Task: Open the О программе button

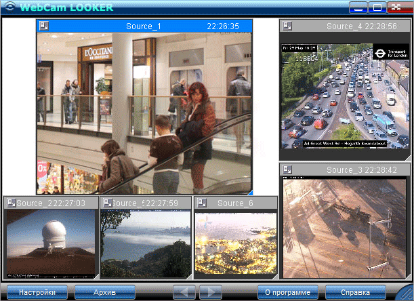Action: coord(287,292)
